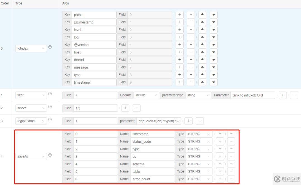Click the Parameter input with influxdb text
301x185 pixels.
pyautogui.click(x=253, y=95)
